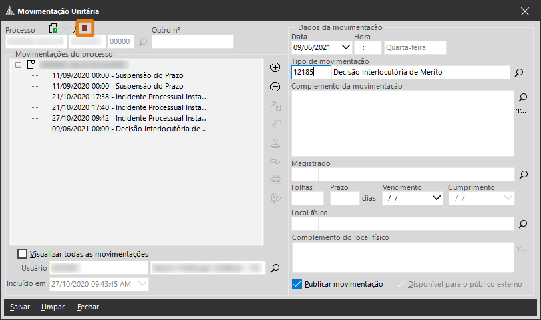Click the Prazo days input field
541x320 pixels.
pos(345,199)
